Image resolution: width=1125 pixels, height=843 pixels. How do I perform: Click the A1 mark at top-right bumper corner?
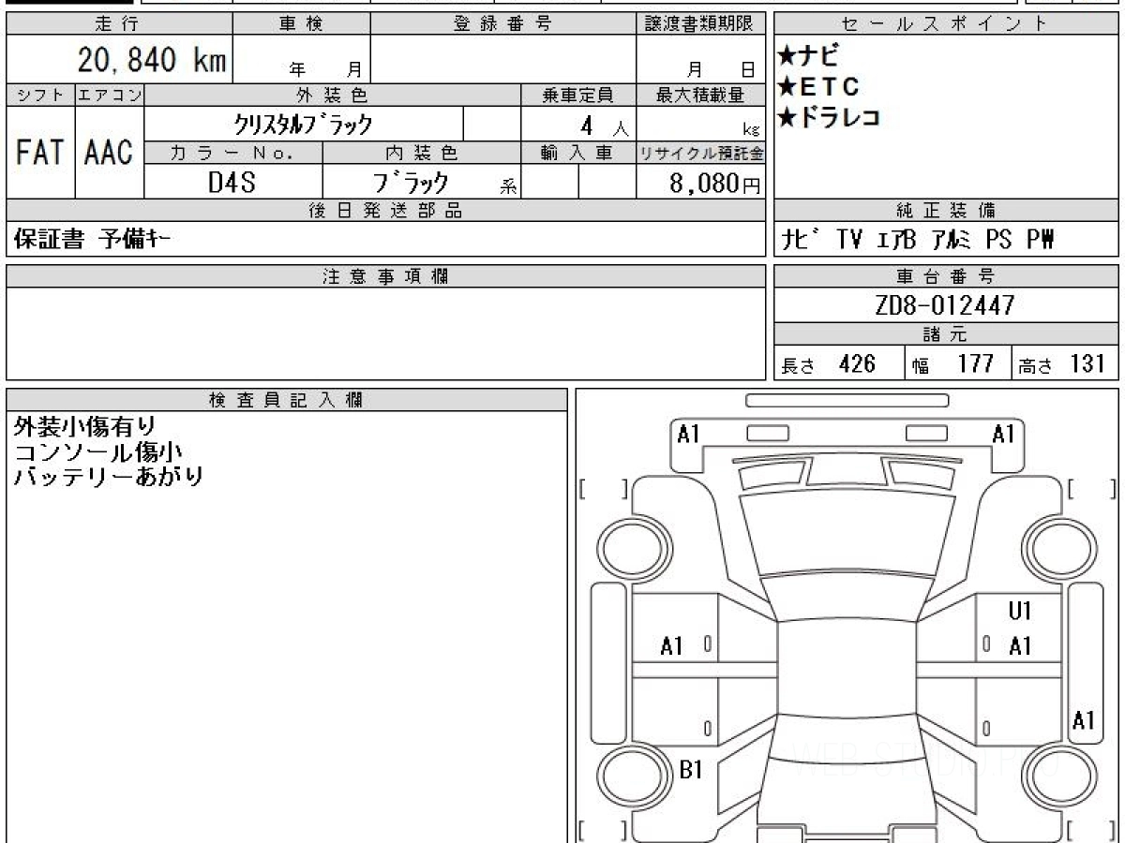click(1004, 435)
